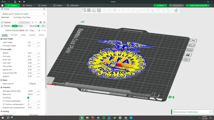Click the settings panel scrollbar
The width and height of the screenshot is (214, 120).
[46, 64]
